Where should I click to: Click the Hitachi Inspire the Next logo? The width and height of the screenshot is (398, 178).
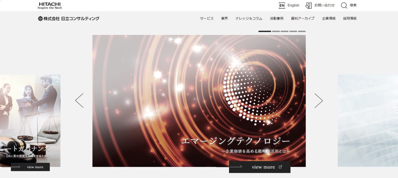[x=50, y=6]
